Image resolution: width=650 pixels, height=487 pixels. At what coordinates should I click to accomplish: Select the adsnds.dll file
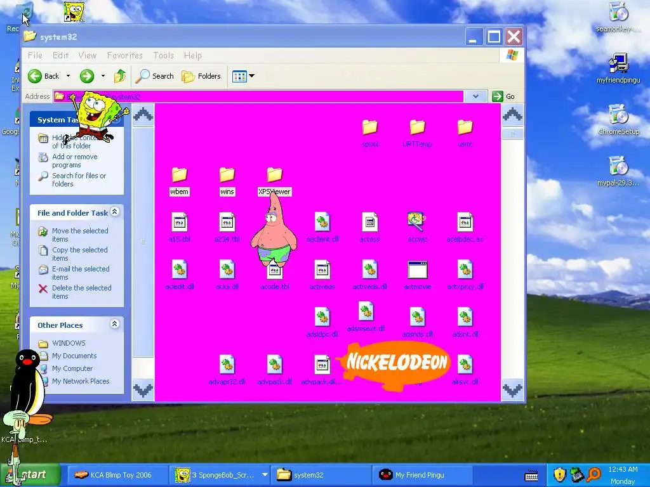417,323
